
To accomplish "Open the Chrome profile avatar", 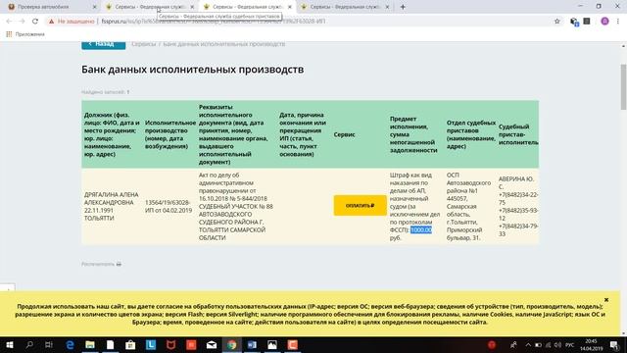I will tap(604, 22).
